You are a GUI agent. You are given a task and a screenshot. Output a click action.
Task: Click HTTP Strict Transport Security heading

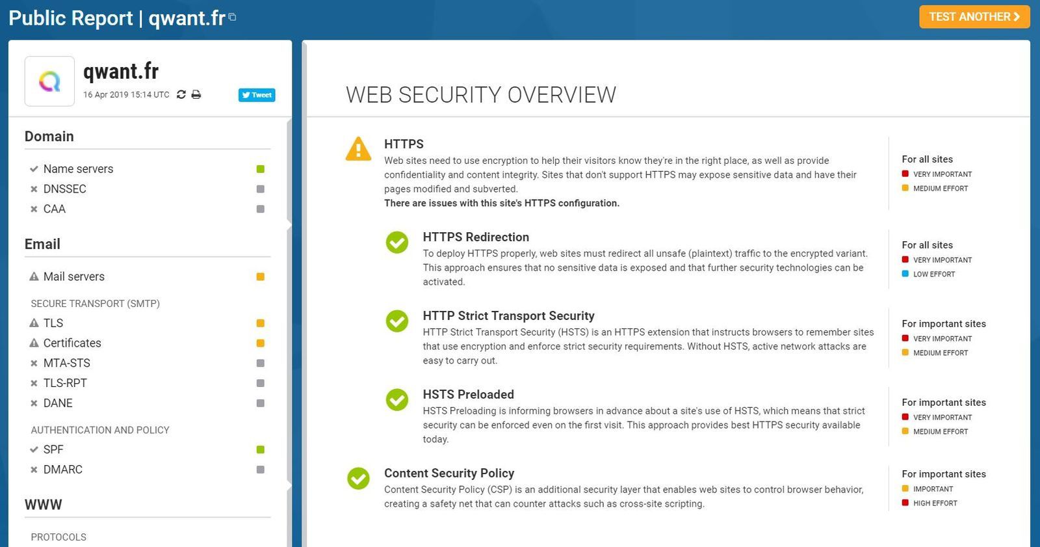(x=509, y=316)
